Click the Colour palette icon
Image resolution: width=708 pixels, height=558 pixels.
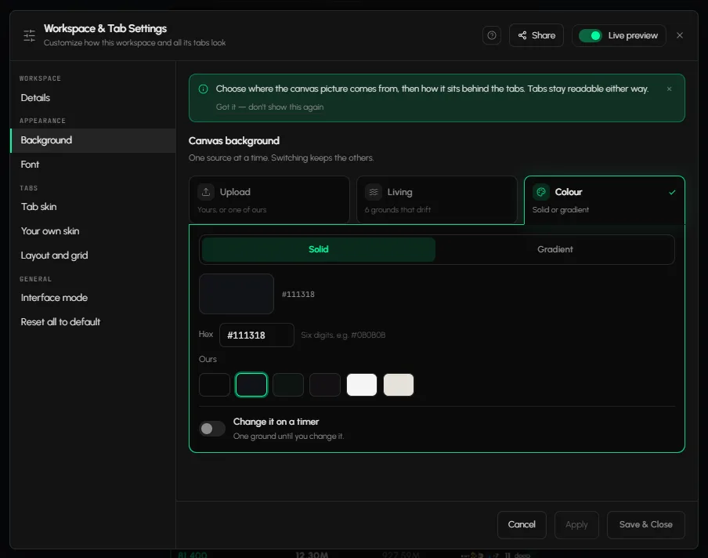(541, 192)
